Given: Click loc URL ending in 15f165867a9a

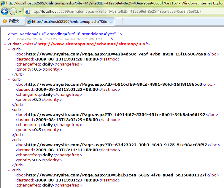Looking at the screenshot, I should (116, 54).
